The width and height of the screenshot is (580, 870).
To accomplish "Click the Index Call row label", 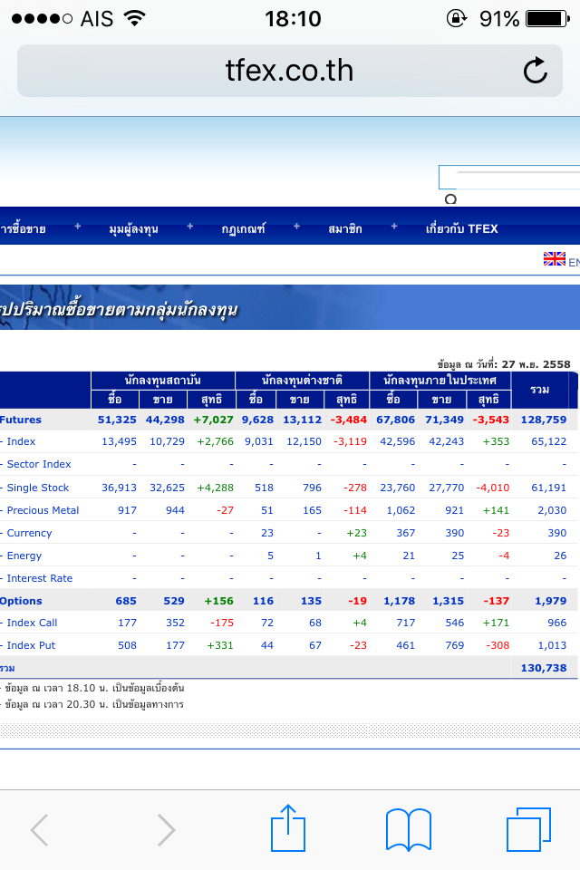I will (x=32, y=623).
